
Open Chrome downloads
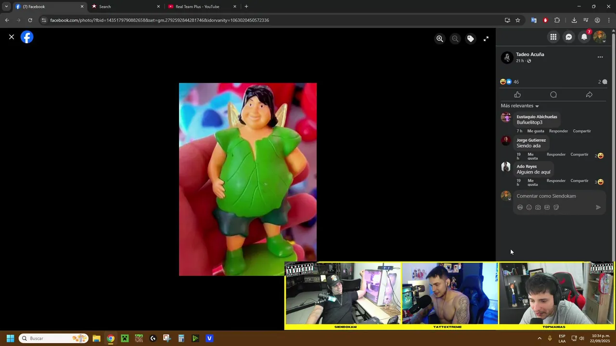pos(574,20)
